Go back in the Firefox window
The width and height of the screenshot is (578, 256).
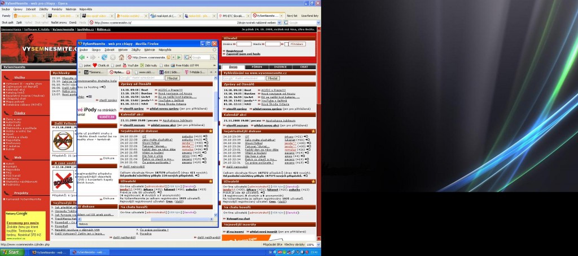pyautogui.click(x=81, y=57)
